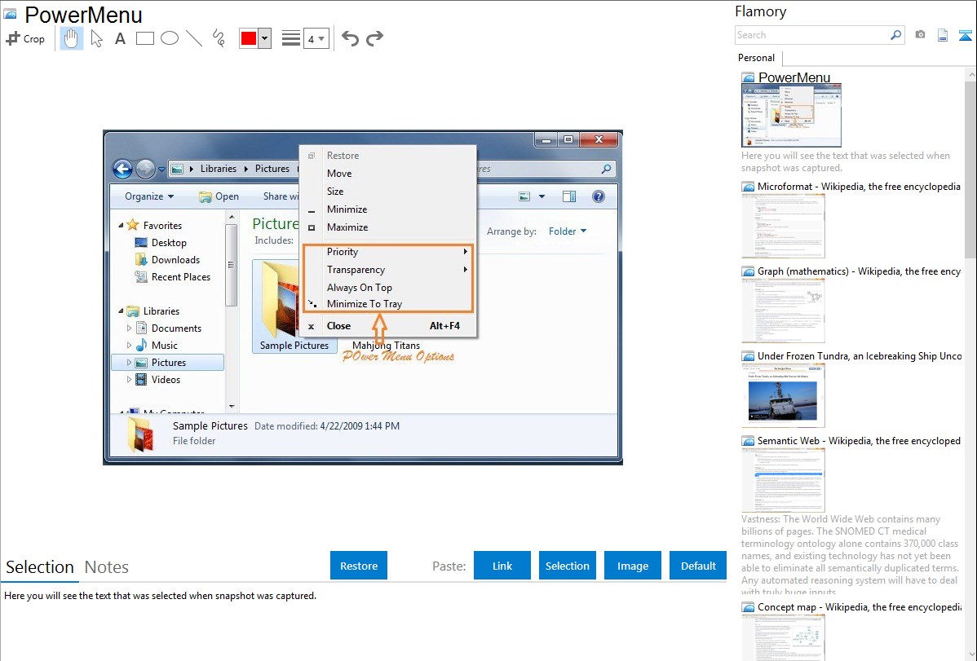Collapse the Libraries tree node
The height and width of the screenshot is (661, 977).
coord(121,311)
